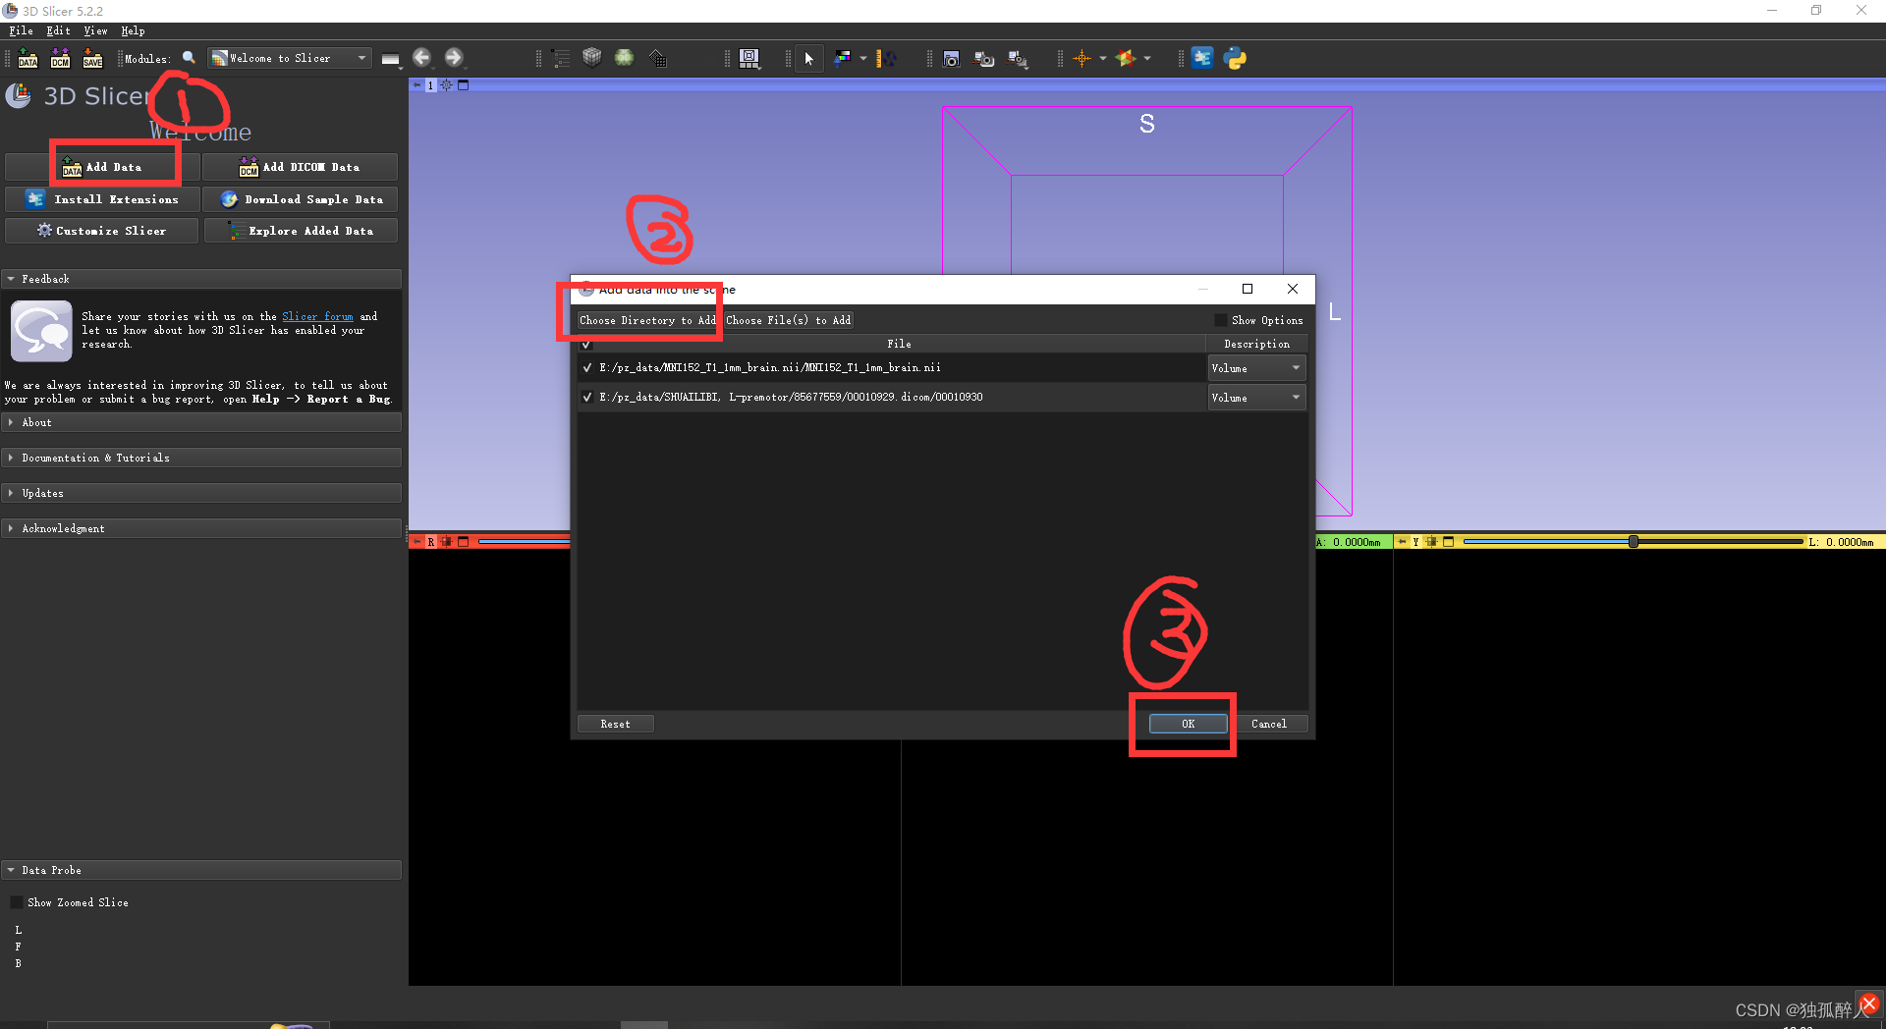Select the mouse pointer interaction mode icon

pos(808,58)
